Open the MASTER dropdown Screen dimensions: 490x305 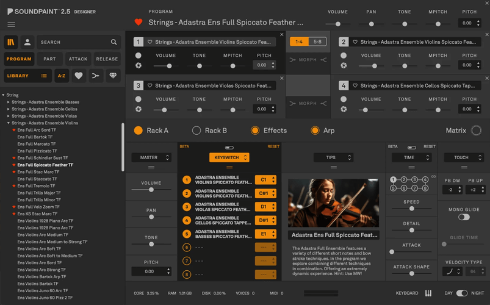tap(151, 157)
